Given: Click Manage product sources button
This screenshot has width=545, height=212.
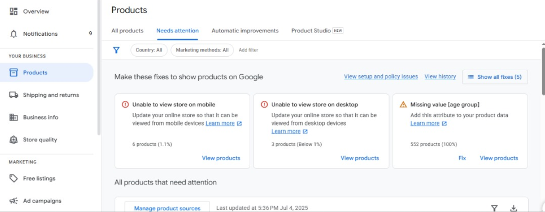Looking at the screenshot, I should point(167,208).
